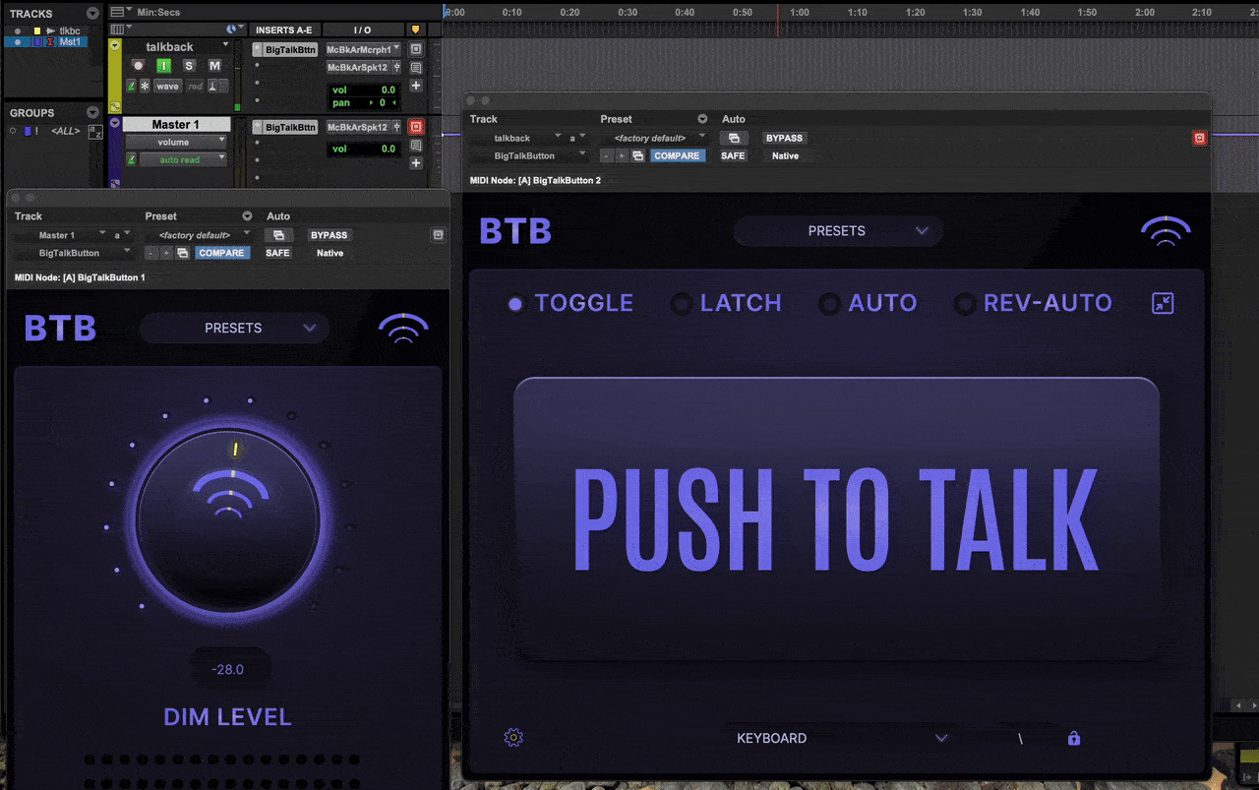Click the output pin icon beside talkback McBkArSpk12

tap(395, 67)
